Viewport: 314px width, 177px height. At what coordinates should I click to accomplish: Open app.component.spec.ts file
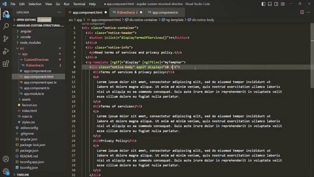tap(40, 82)
